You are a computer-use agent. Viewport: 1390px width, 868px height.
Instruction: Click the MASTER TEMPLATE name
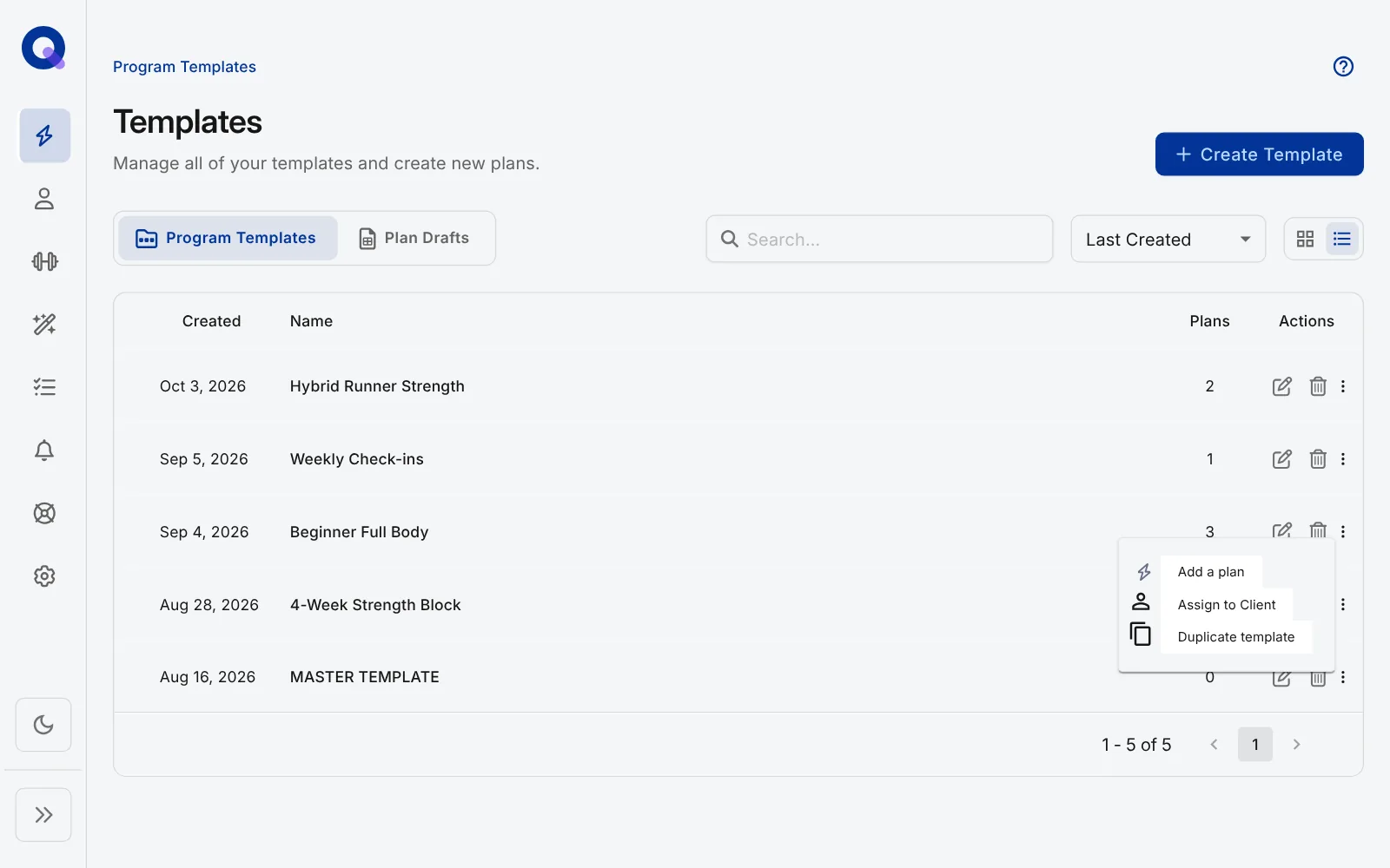[x=365, y=677]
